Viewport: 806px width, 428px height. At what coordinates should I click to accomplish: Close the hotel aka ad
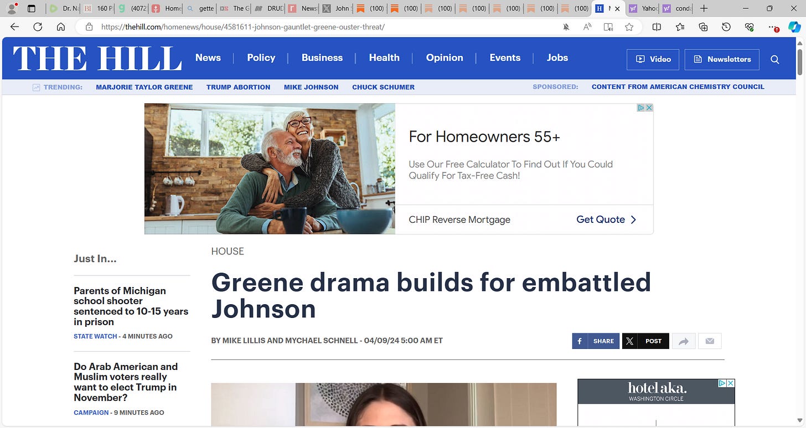pyautogui.click(x=730, y=383)
